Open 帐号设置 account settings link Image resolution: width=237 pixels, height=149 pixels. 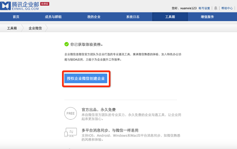[204, 8]
